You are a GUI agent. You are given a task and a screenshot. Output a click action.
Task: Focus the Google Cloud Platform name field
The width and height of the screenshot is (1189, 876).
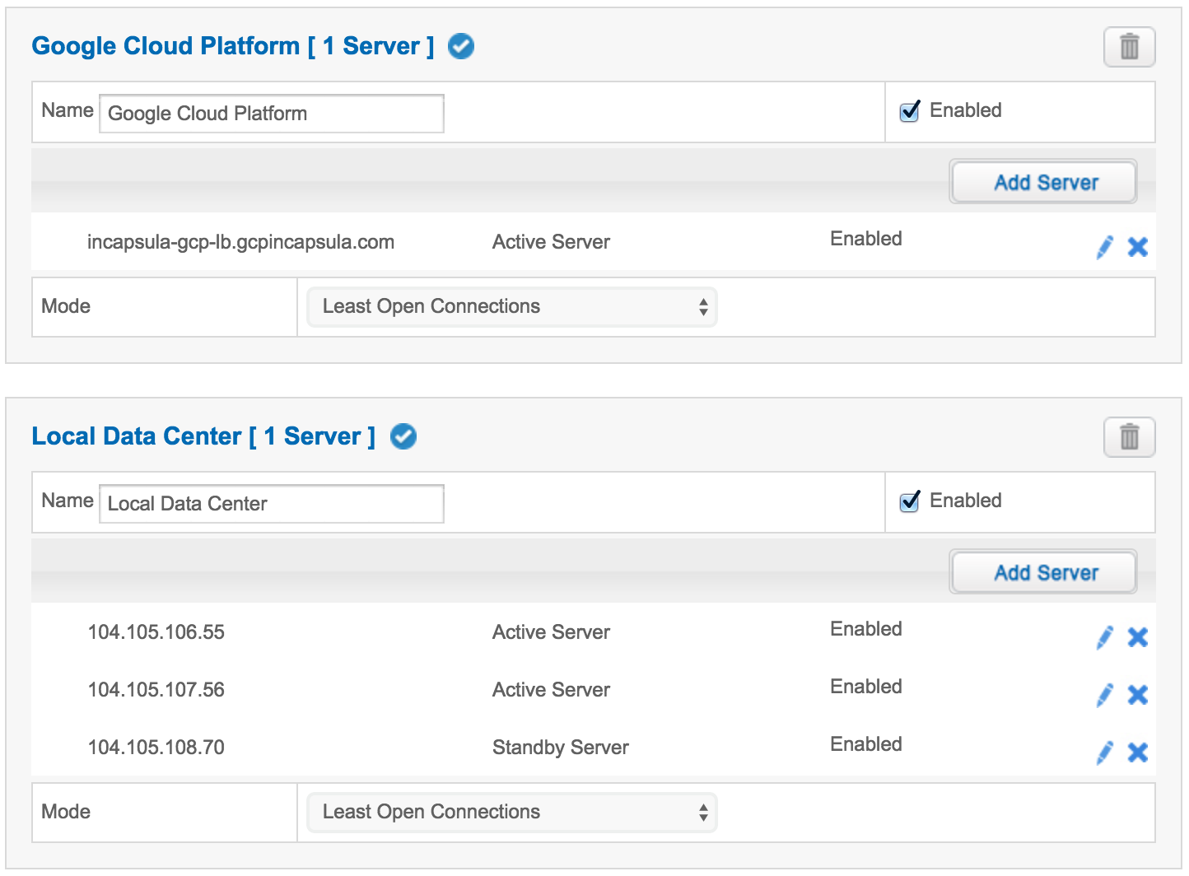[271, 114]
